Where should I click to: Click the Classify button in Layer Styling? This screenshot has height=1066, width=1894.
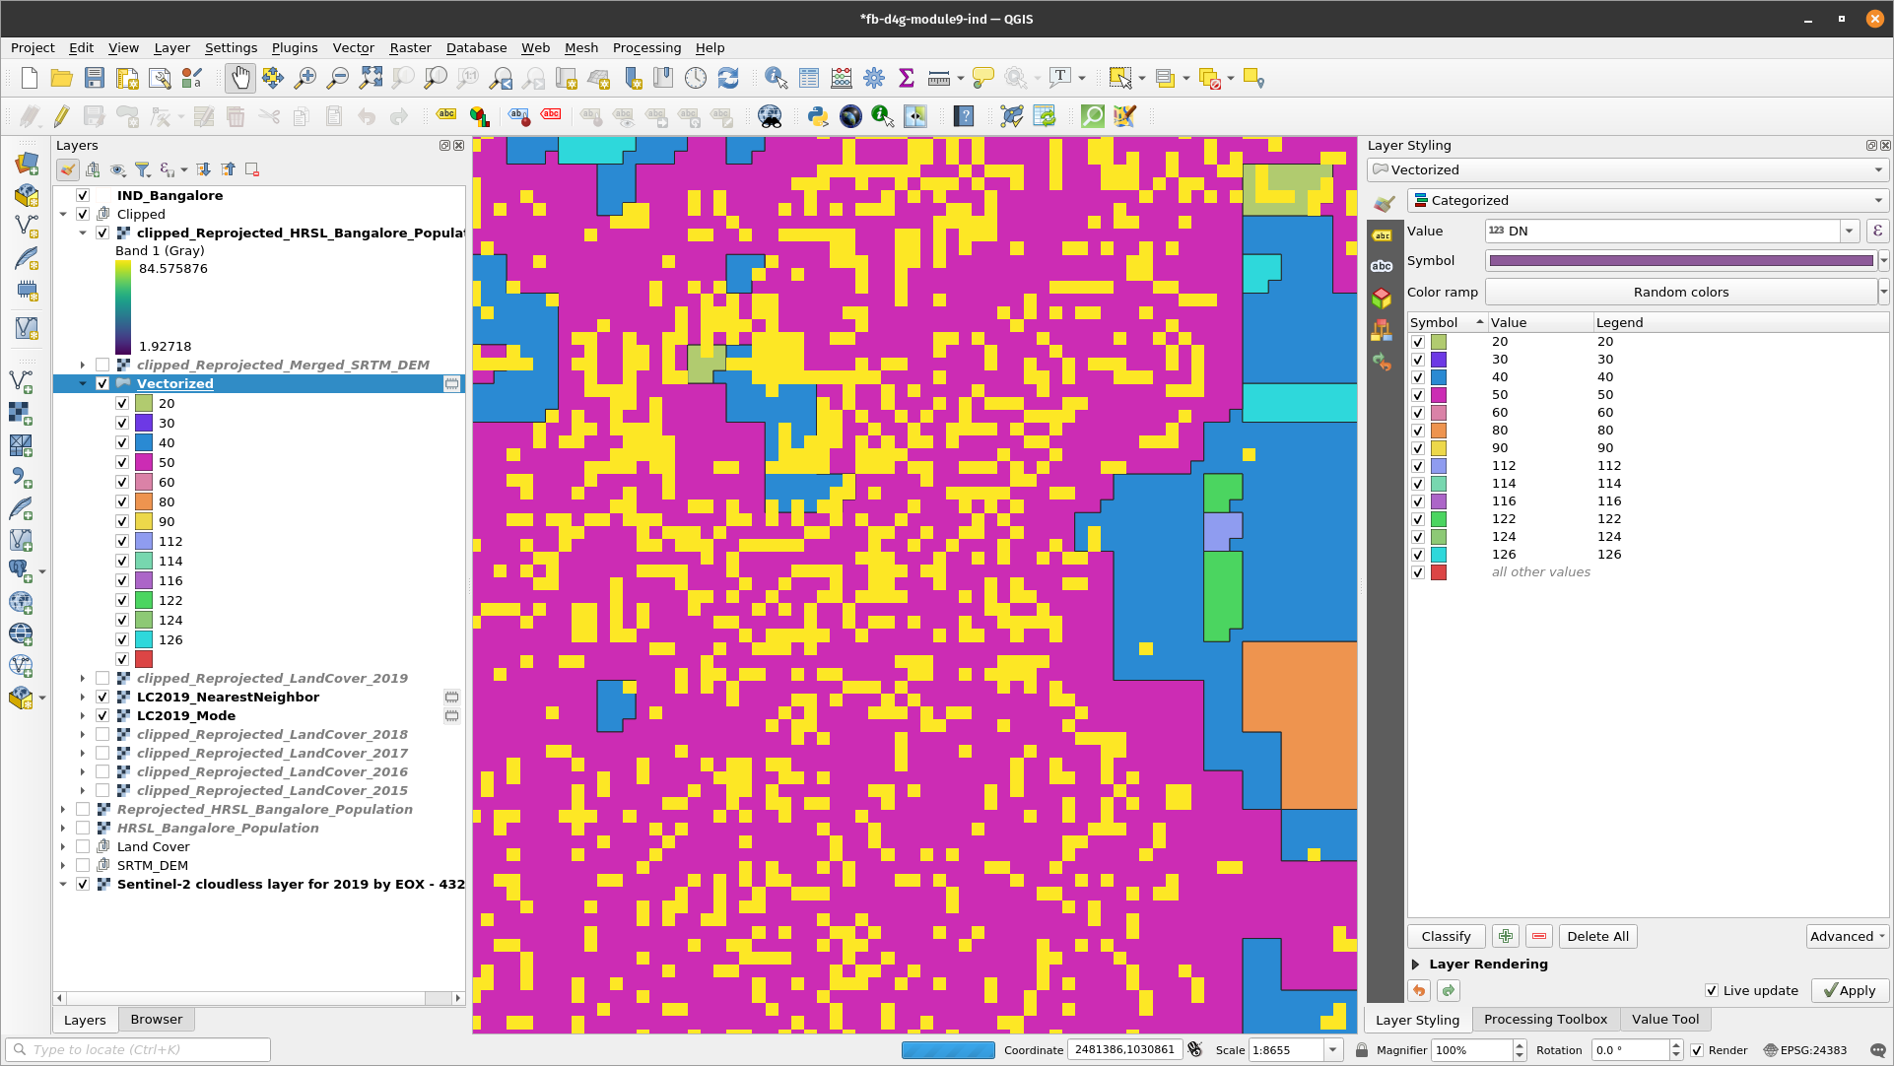point(1447,936)
